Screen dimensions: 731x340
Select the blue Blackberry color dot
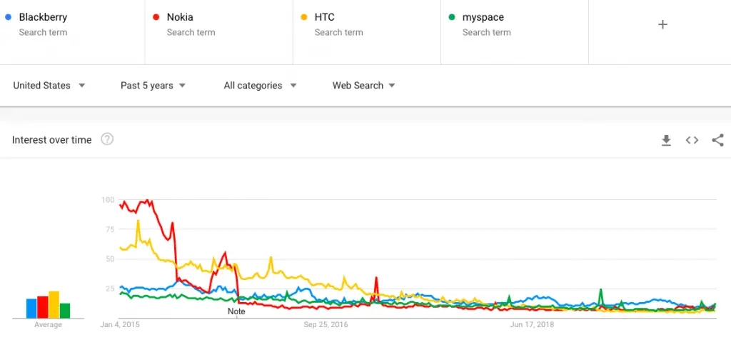pos(8,17)
